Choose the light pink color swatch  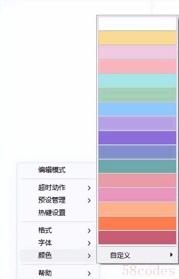coord(137,66)
